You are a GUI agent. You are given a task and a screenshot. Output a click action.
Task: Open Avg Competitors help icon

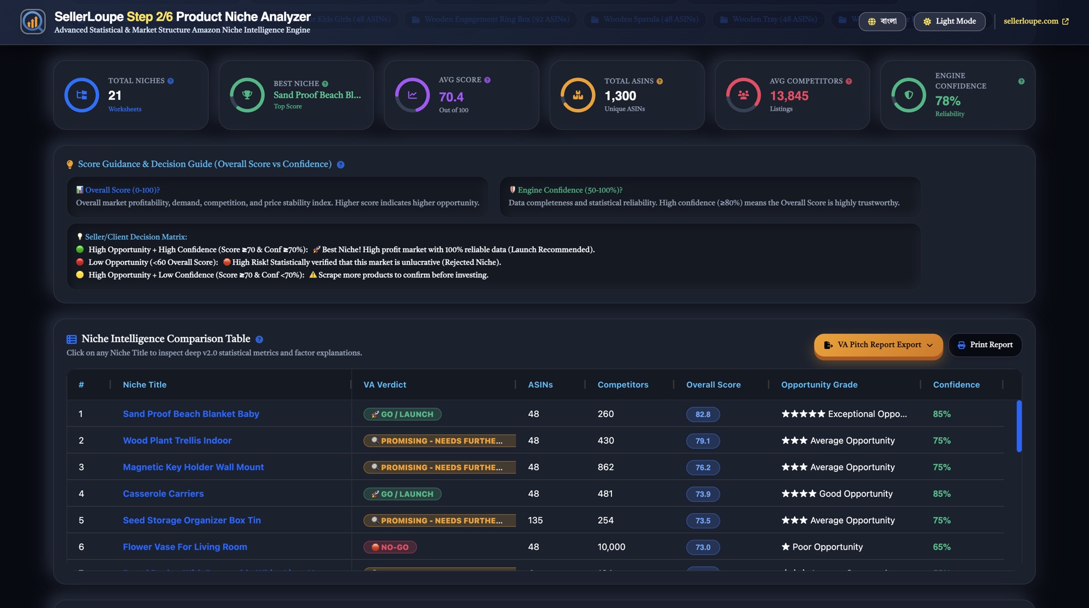pos(849,81)
